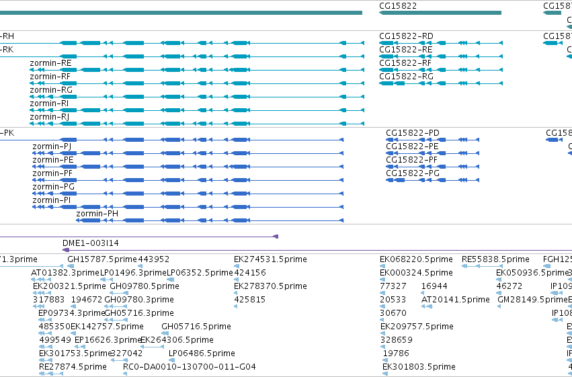Image resolution: width=572 pixels, height=377 pixels.
Task: Open the zormin-PG protein label
Action: 54,187
